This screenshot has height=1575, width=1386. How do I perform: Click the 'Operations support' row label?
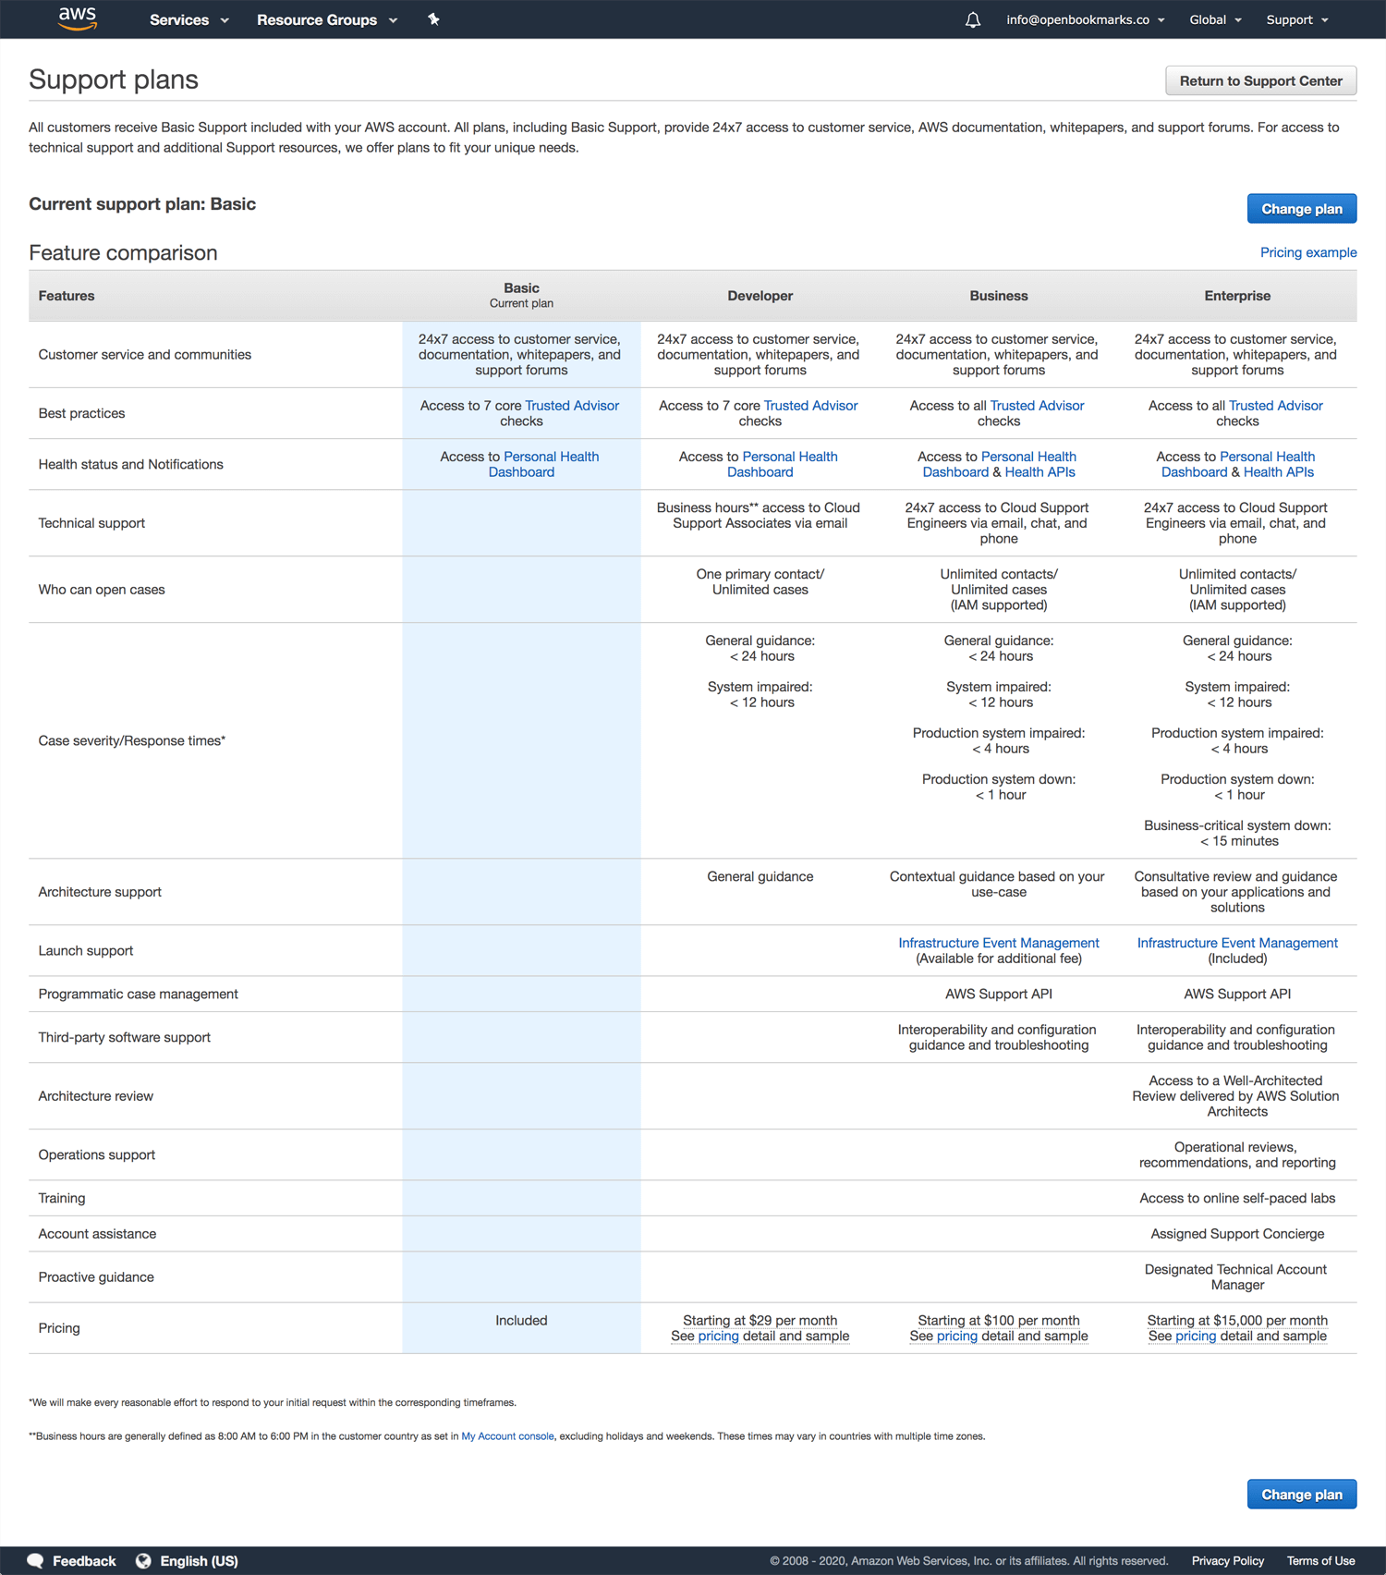[97, 1154]
